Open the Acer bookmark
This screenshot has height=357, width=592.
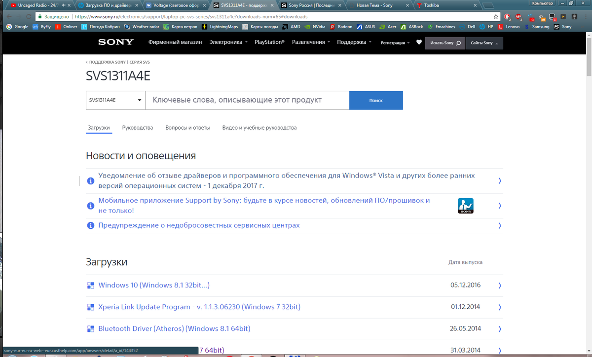pyautogui.click(x=388, y=27)
